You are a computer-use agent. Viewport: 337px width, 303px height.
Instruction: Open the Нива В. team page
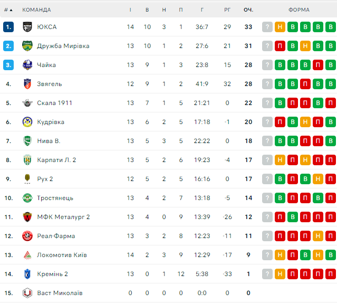(x=49, y=141)
